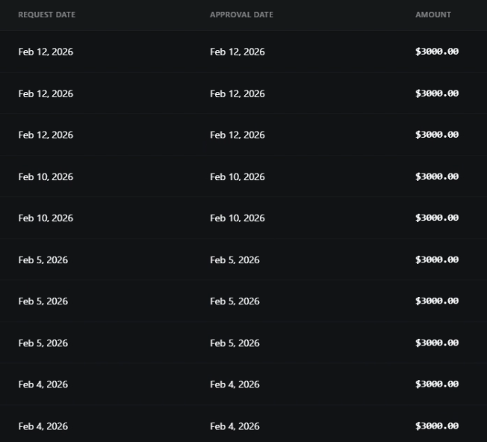Screen dimensions: 487x442
Task: Select request date in second Feb 12, 2026 row
Action: [x=46, y=93]
